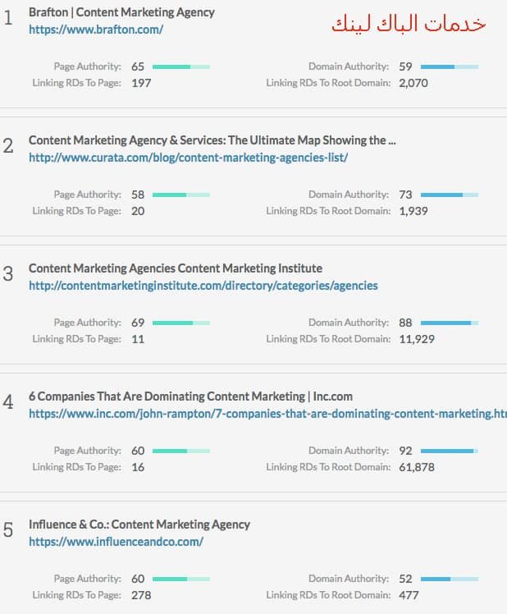Image resolution: width=507 pixels, height=614 pixels.
Task: Click the Page Authority bar showing 69
Action: point(181,323)
